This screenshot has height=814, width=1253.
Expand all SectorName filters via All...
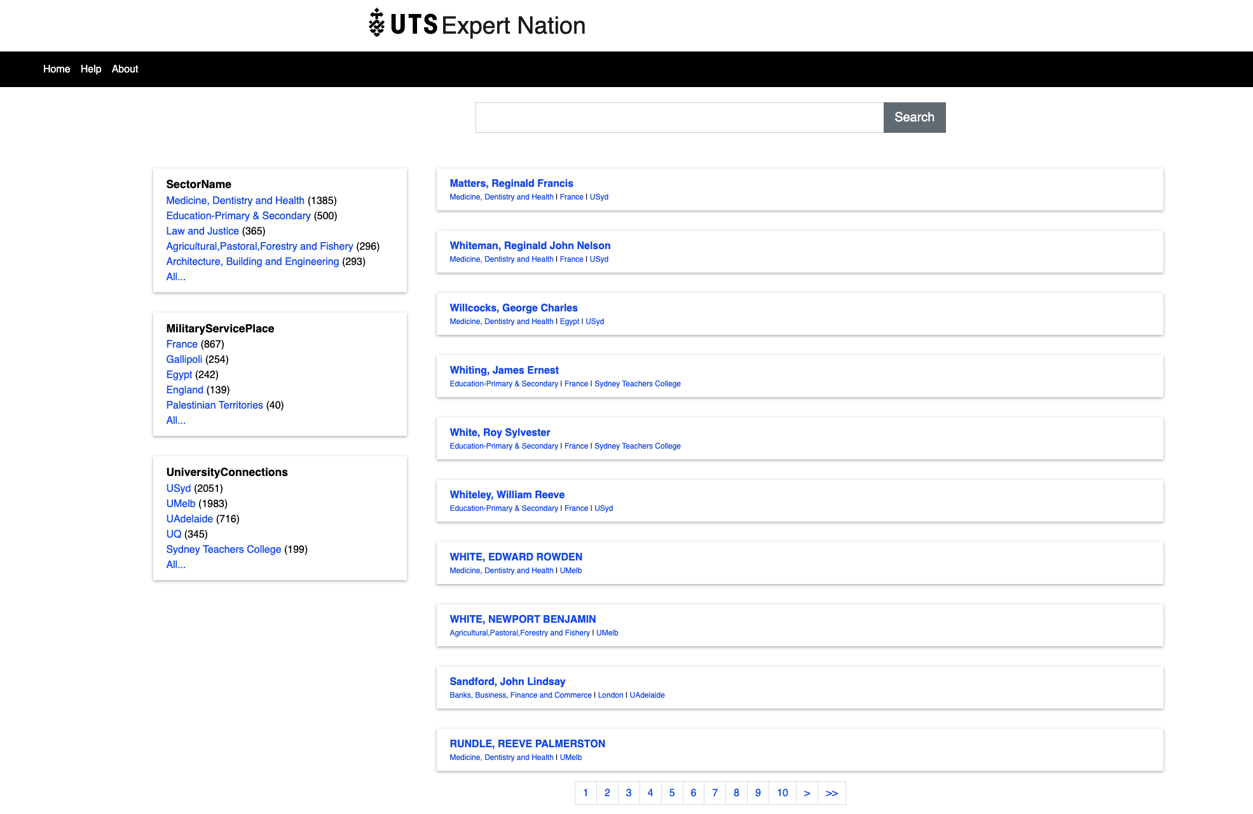[175, 277]
